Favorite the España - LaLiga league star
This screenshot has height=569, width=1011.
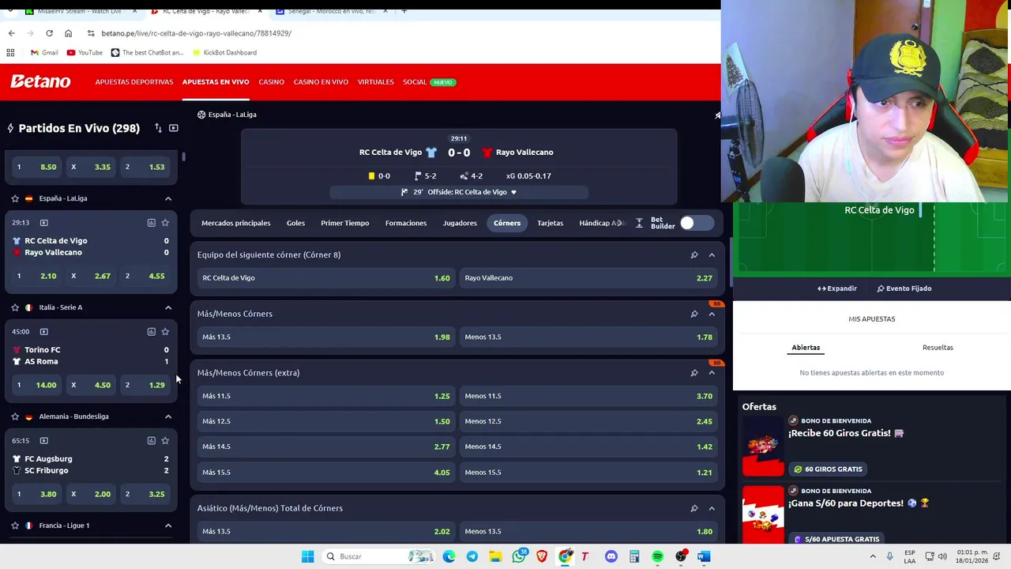point(15,198)
